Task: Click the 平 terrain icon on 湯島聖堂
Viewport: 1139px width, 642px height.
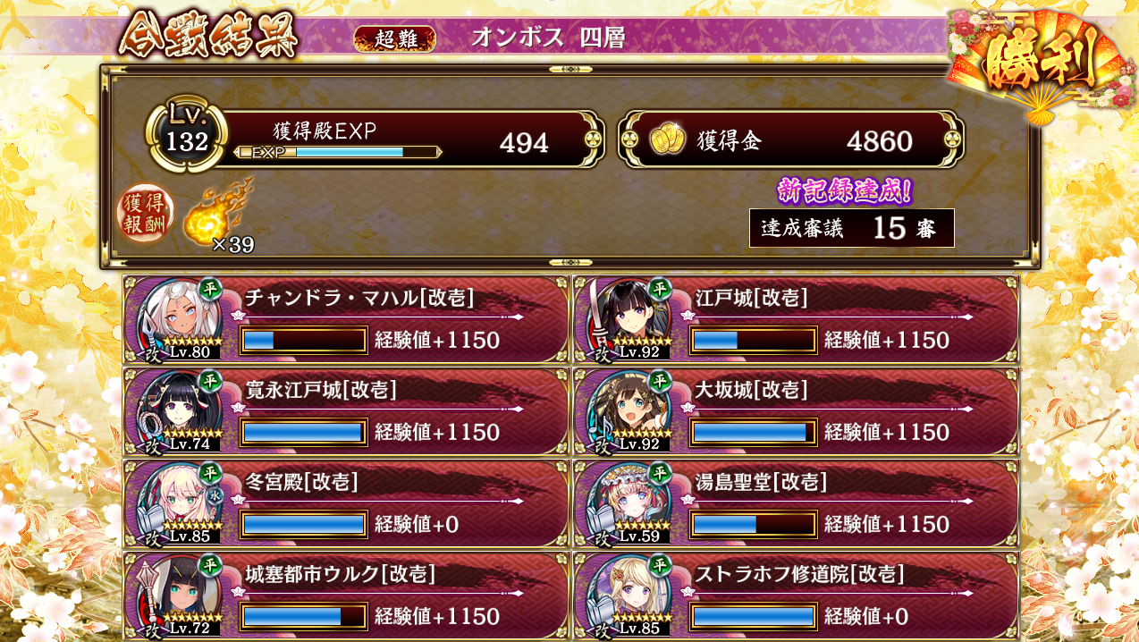Action: (660, 473)
